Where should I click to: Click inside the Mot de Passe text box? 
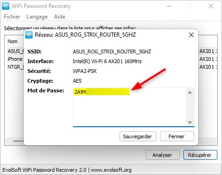pyautogui.click(x=130, y=107)
